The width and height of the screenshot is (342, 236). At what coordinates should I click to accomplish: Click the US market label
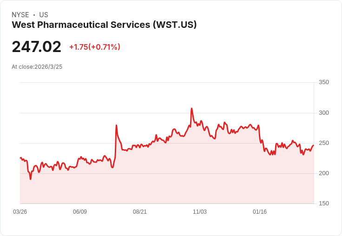point(44,15)
